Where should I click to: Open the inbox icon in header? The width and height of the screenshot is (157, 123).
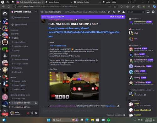(x=148, y=12)
